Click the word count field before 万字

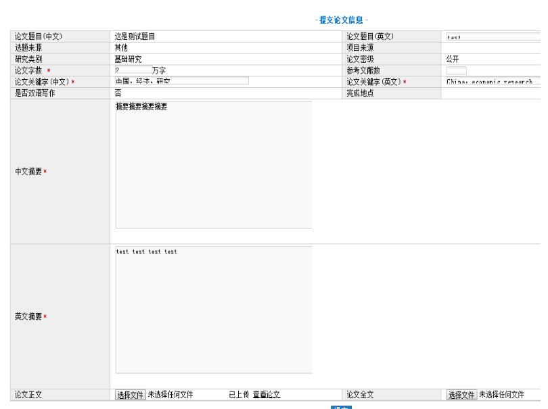point(133,70)
